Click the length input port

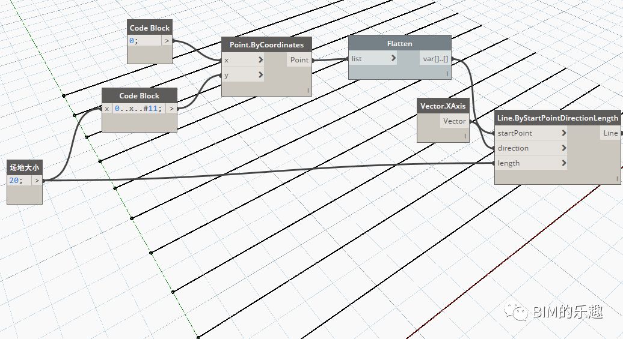point(530,163)
